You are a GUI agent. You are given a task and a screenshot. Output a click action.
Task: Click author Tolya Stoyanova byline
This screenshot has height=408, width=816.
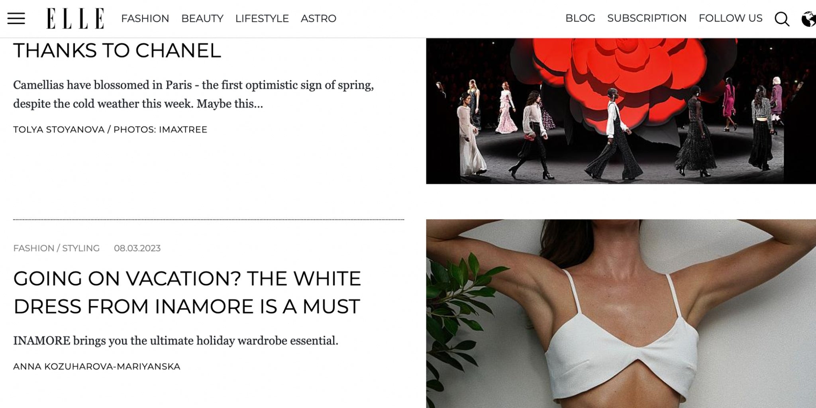pos(59,129)
